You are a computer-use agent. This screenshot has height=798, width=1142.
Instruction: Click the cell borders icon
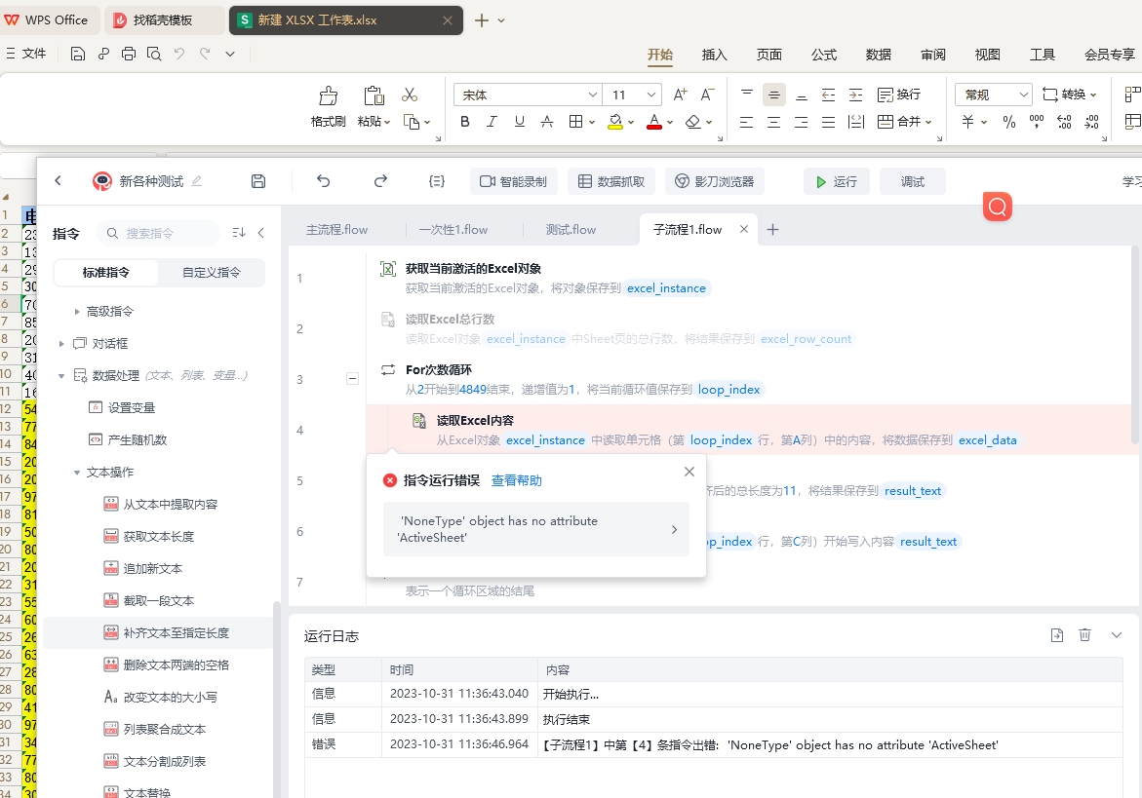(575, 122)
